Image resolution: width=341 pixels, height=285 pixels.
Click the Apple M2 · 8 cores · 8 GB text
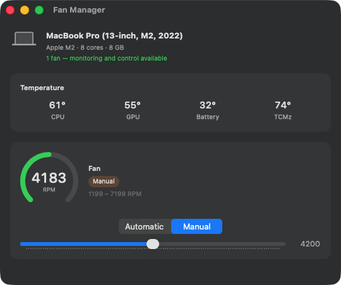[x=85, y=47]
